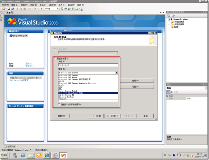Click Visual Studio taskbar button
Screen dimensions: 209x160
(x=63, y=155)
